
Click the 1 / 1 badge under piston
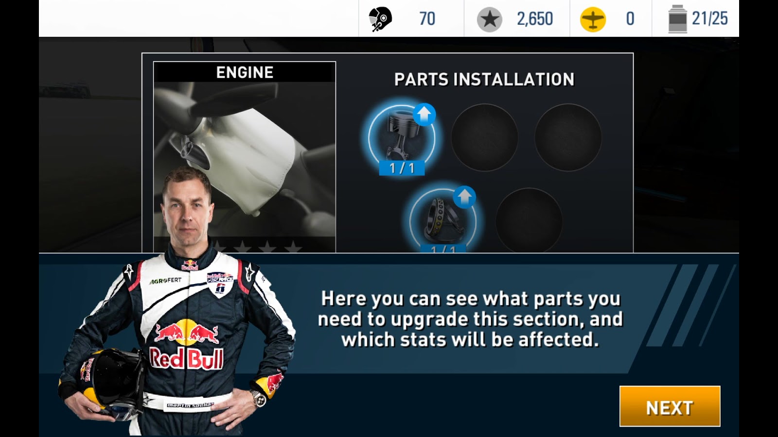(402, 168)
